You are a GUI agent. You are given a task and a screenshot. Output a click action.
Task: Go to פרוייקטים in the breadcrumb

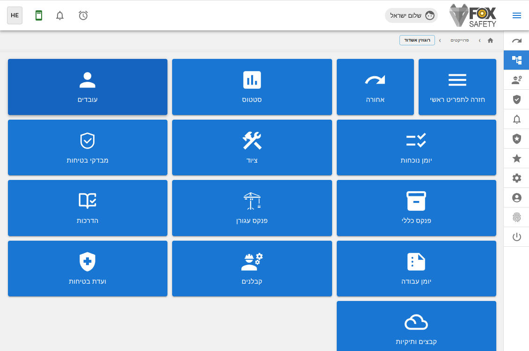[459, 40]
